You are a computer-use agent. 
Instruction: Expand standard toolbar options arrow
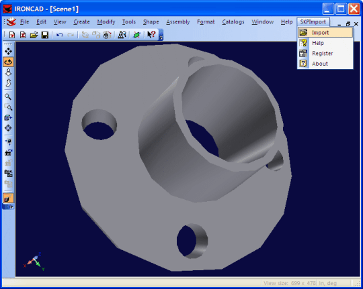161,35
